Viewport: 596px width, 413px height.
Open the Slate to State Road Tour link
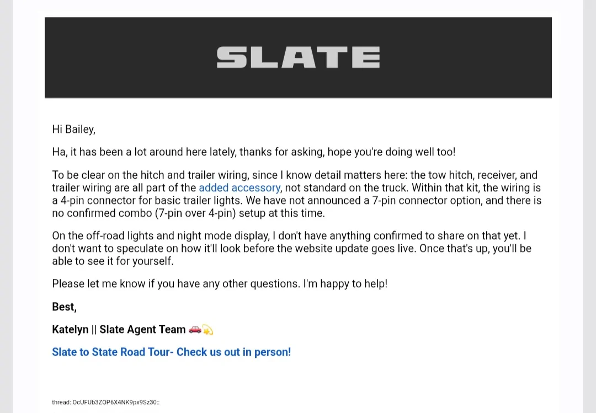click(172, 352)
